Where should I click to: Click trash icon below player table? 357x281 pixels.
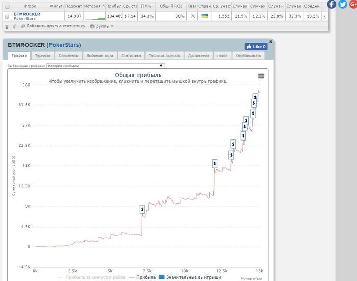(7, 26)
